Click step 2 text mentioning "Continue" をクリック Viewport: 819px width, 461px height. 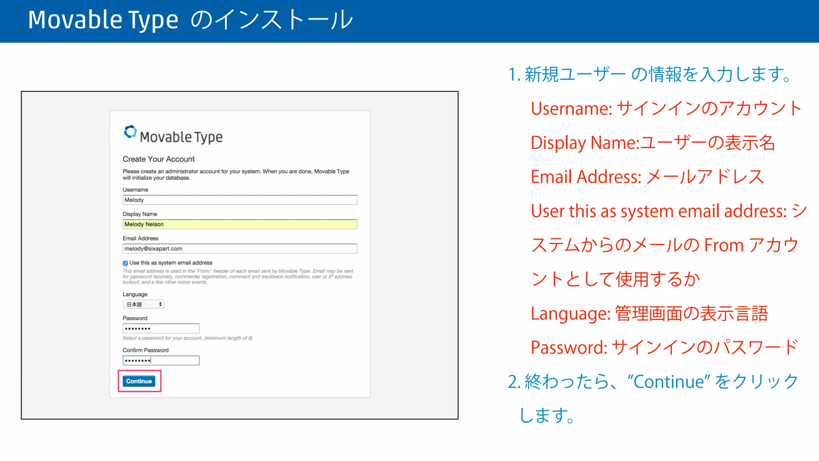click(653, 399)
